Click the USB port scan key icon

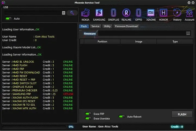click(72, 13)
